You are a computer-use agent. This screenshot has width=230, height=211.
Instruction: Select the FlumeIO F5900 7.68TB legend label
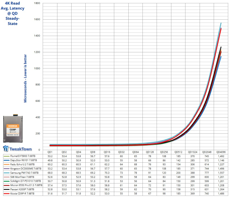[23, 156]
